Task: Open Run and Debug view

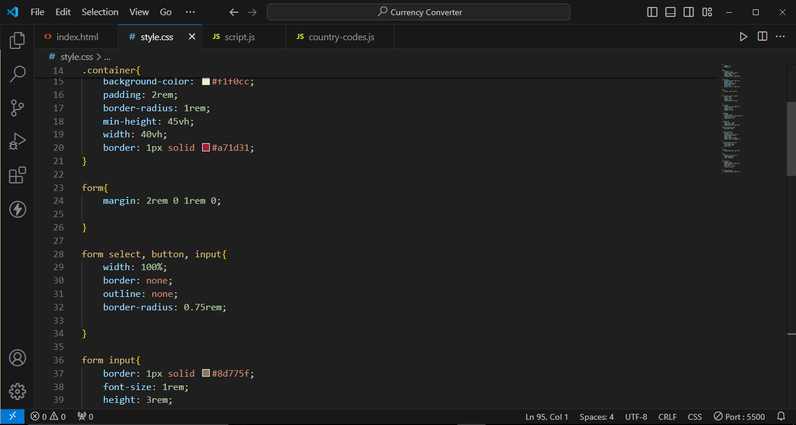Action: (x=17, y=141)
